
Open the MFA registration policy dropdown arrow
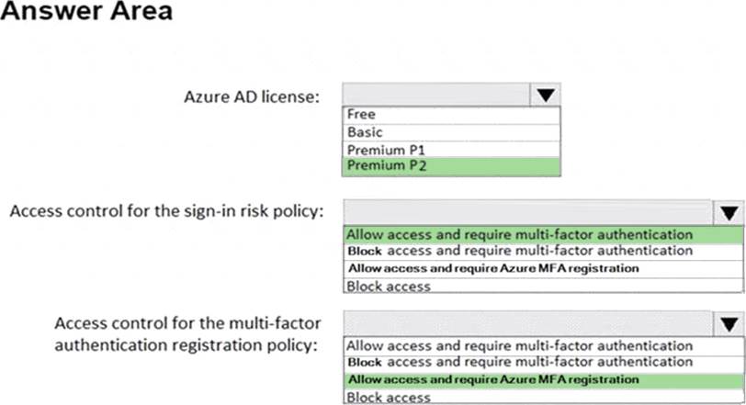pyautogui.click(x=729, y=323)
